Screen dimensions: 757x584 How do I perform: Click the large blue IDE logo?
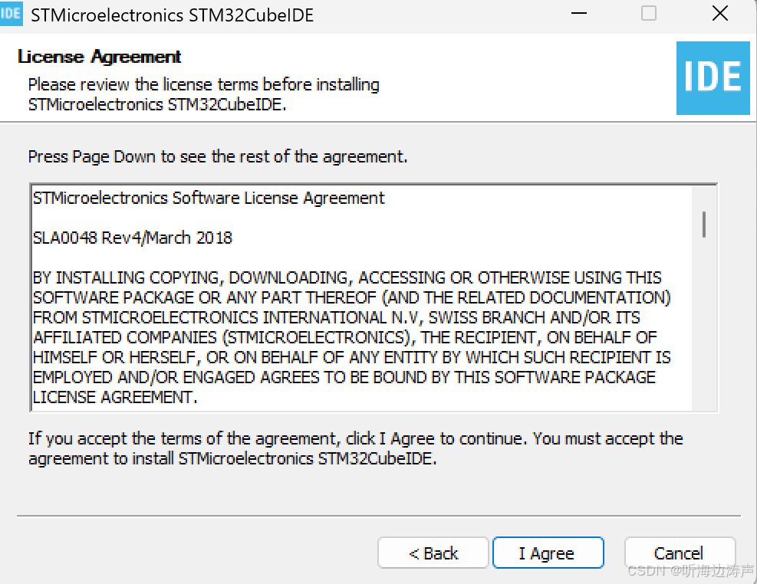[713, 78]
